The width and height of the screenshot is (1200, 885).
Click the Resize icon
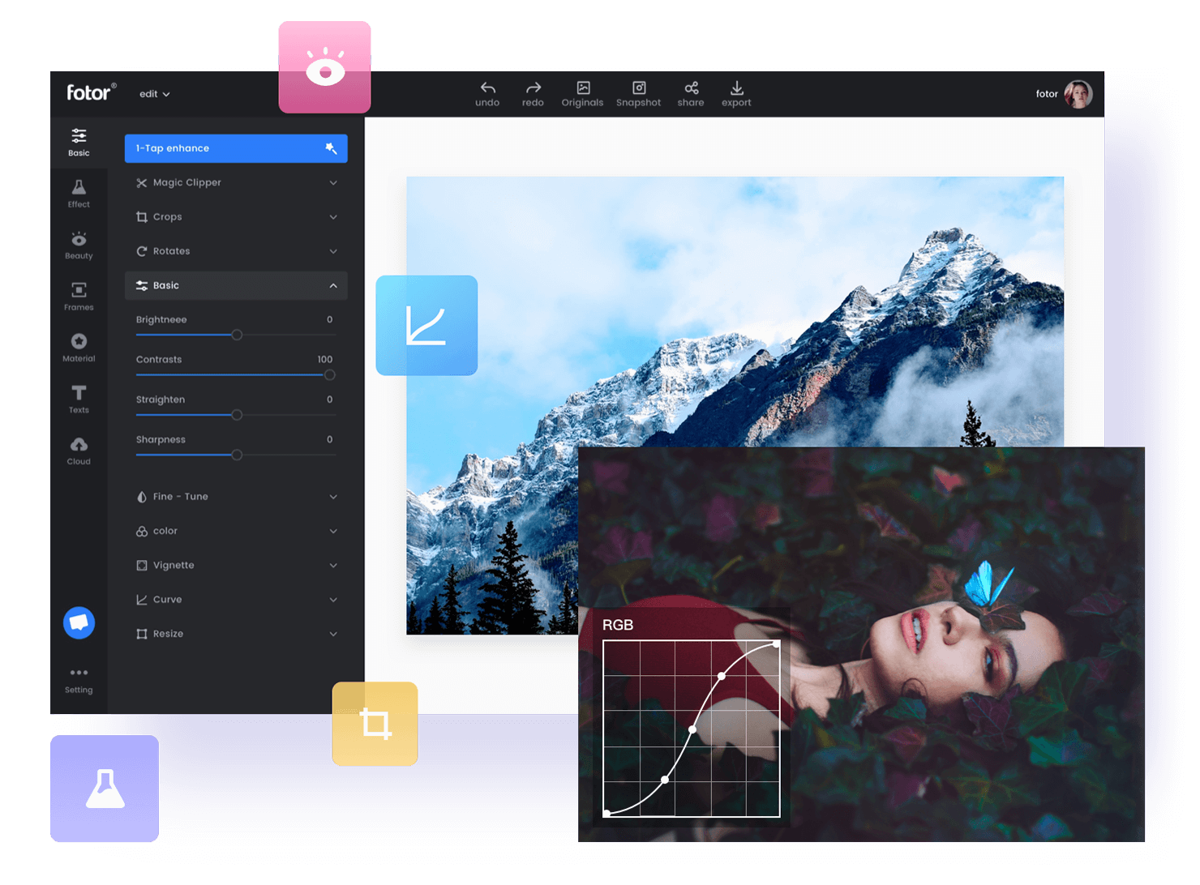click(142, 634)
